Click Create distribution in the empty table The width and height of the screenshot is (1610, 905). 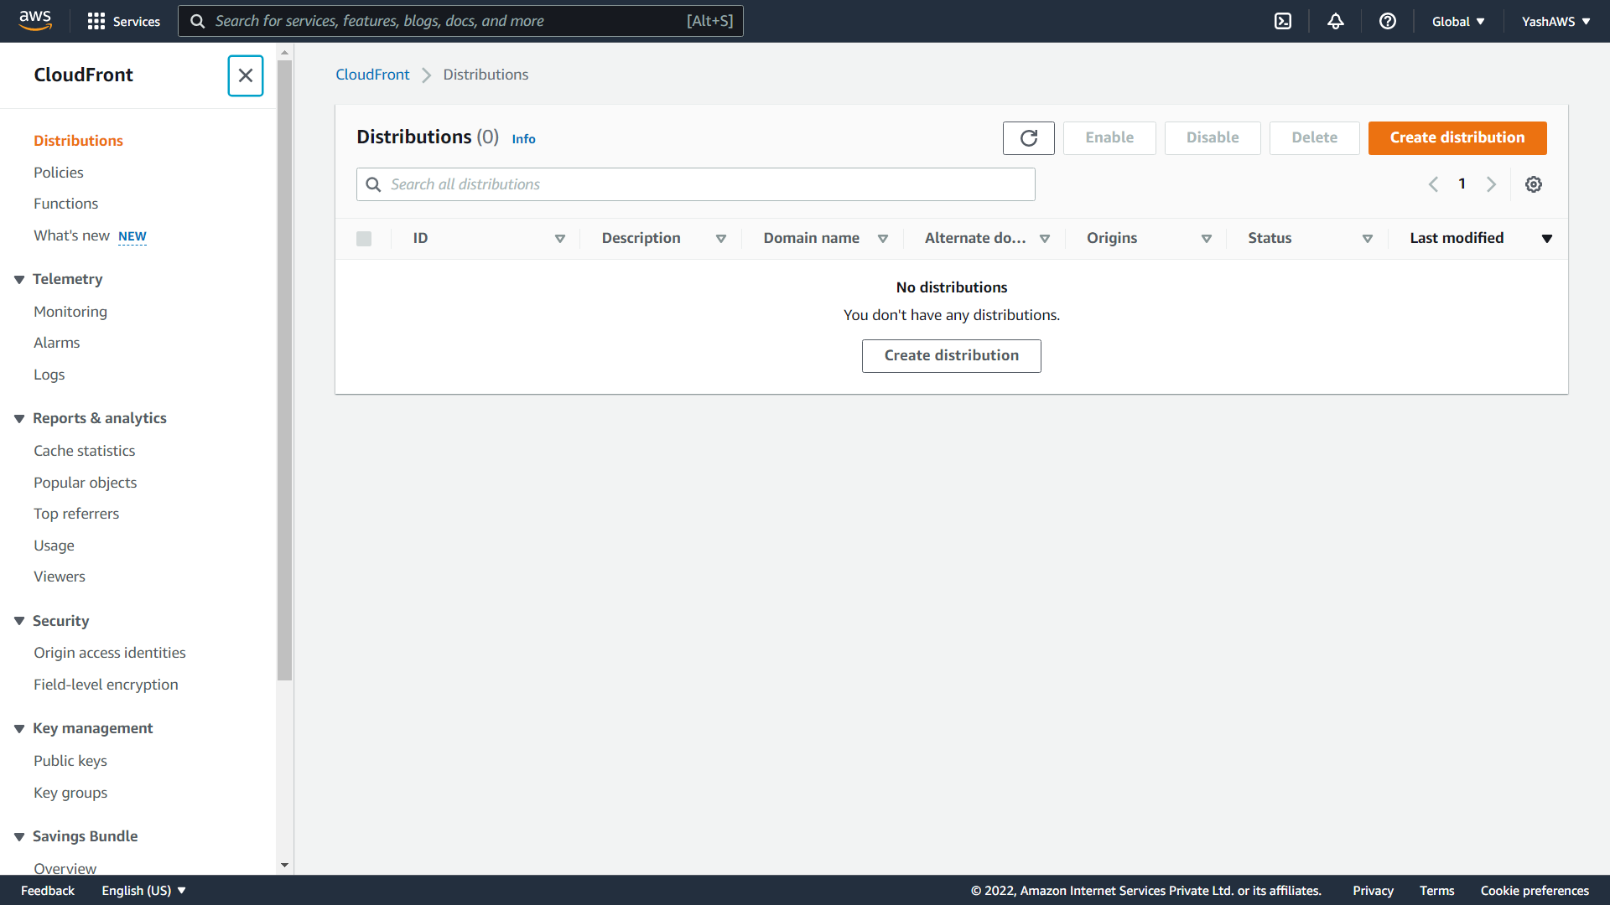952,356
